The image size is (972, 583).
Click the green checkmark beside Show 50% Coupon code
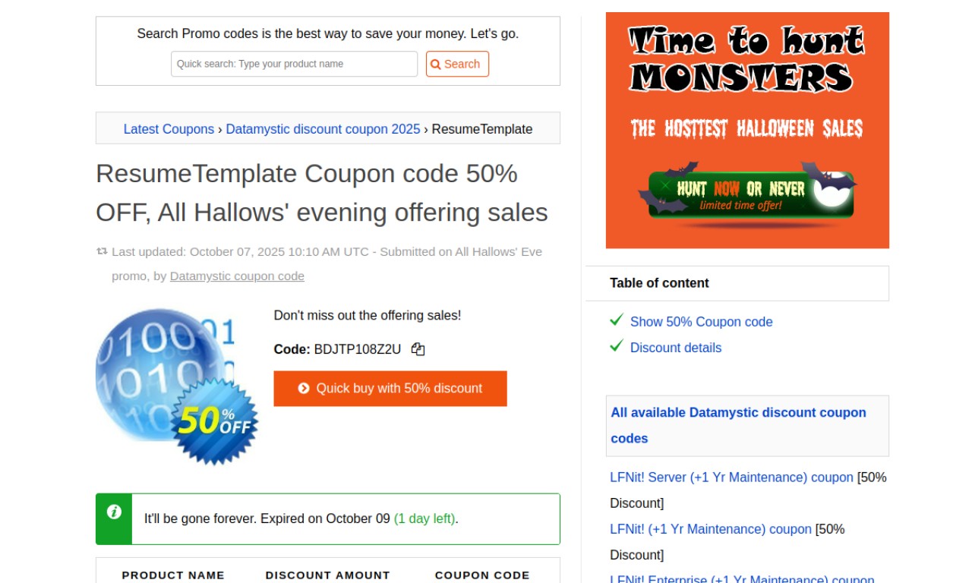(x=617, y=320)
